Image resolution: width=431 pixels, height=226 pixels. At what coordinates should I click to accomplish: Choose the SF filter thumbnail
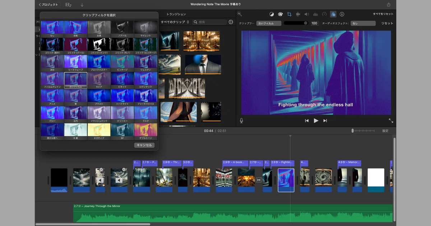[x=122, y=132]
